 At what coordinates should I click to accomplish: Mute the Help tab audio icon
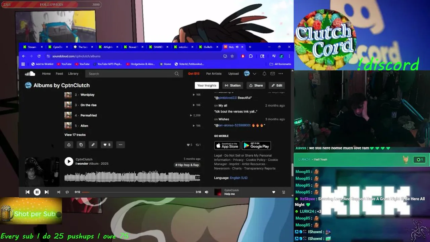[237, 47]
